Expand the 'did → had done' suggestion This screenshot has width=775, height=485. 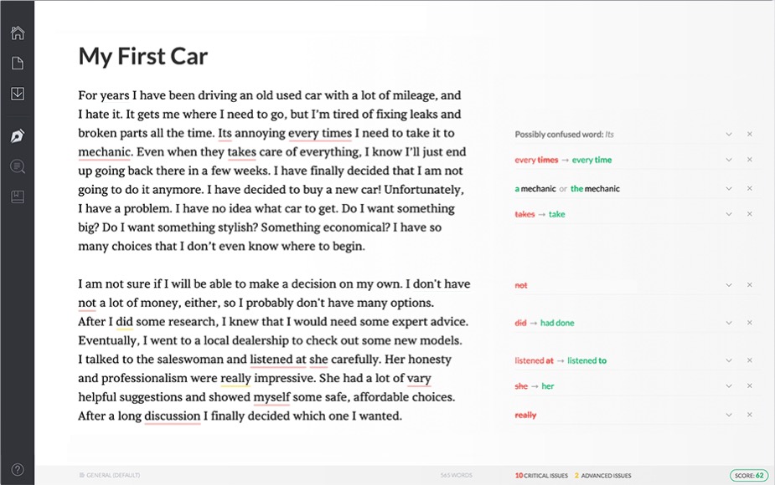click(x=729, y=323)
